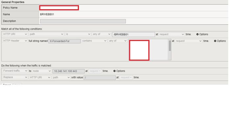Open request dropdown in Forward traffic row

95,71
